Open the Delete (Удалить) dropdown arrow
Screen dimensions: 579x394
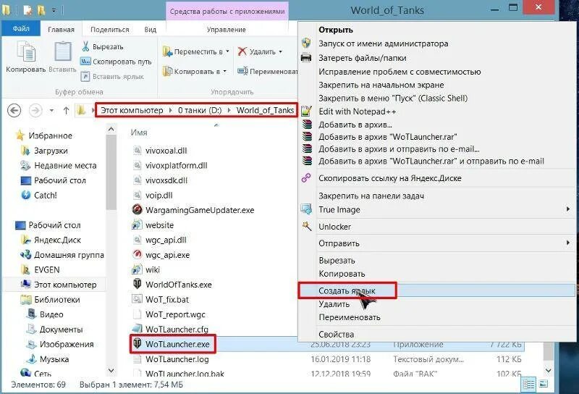tap(280, 51)
